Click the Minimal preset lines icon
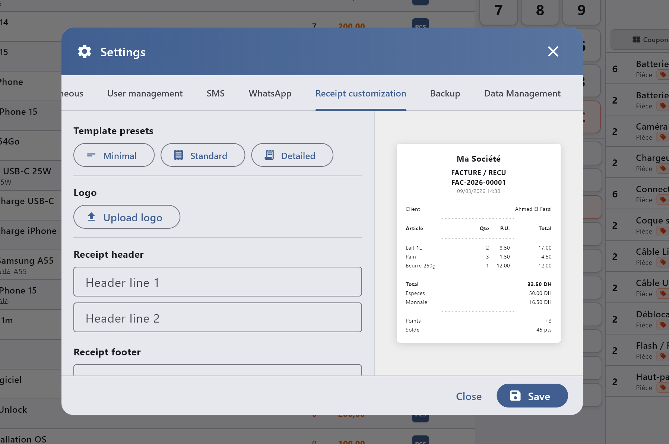The image size is (669, 444). pyautogui.click(x=91, y=155)
